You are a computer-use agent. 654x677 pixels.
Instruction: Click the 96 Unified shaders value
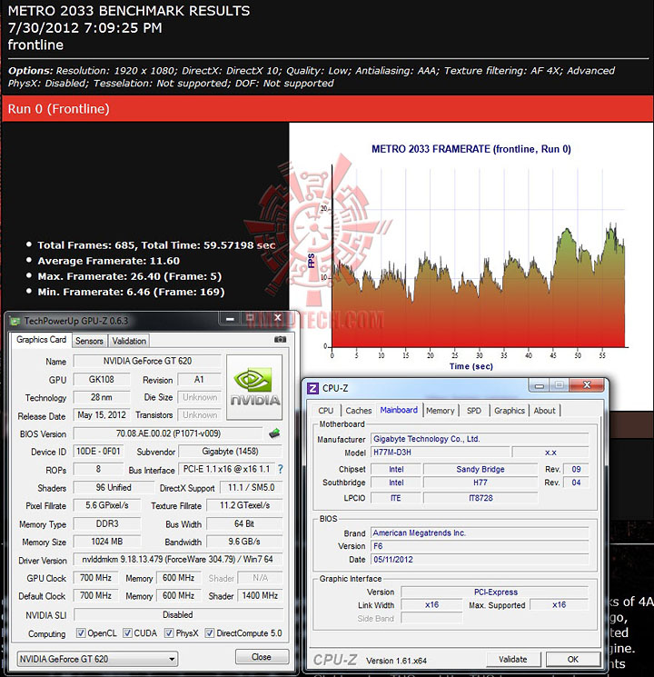coord(114,487)
